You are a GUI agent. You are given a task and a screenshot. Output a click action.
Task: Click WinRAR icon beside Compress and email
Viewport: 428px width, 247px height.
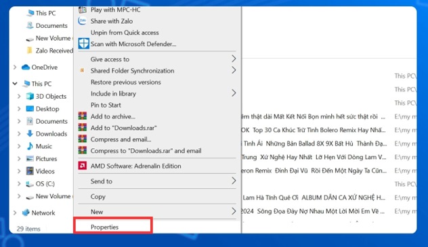(83, 139)
